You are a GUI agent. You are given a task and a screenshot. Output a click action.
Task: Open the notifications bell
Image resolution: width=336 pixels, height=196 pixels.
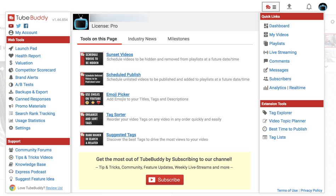309,7
